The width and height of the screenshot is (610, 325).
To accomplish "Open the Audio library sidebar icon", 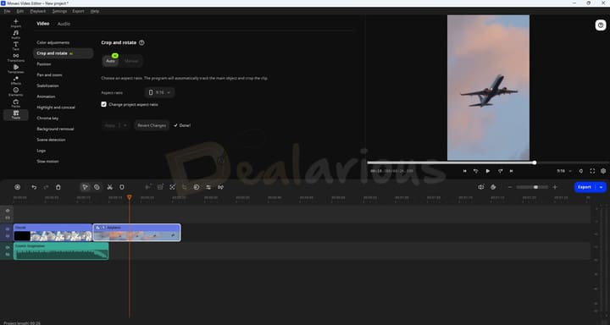I will pos(15,35).
